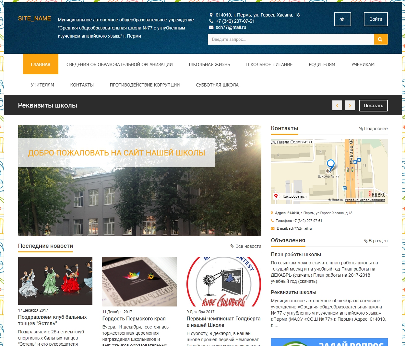The height and width of the screenshot is (346, 405).
Task: Open Подробнее link beside Контакты
Action: click(x=373, y=129)
